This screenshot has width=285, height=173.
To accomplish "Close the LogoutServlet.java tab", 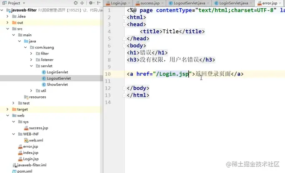I will pos(208,3).
